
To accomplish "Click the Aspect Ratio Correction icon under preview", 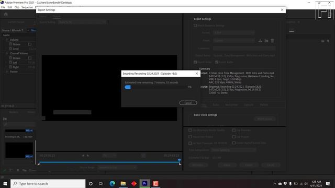I will [x=143, y=156].
